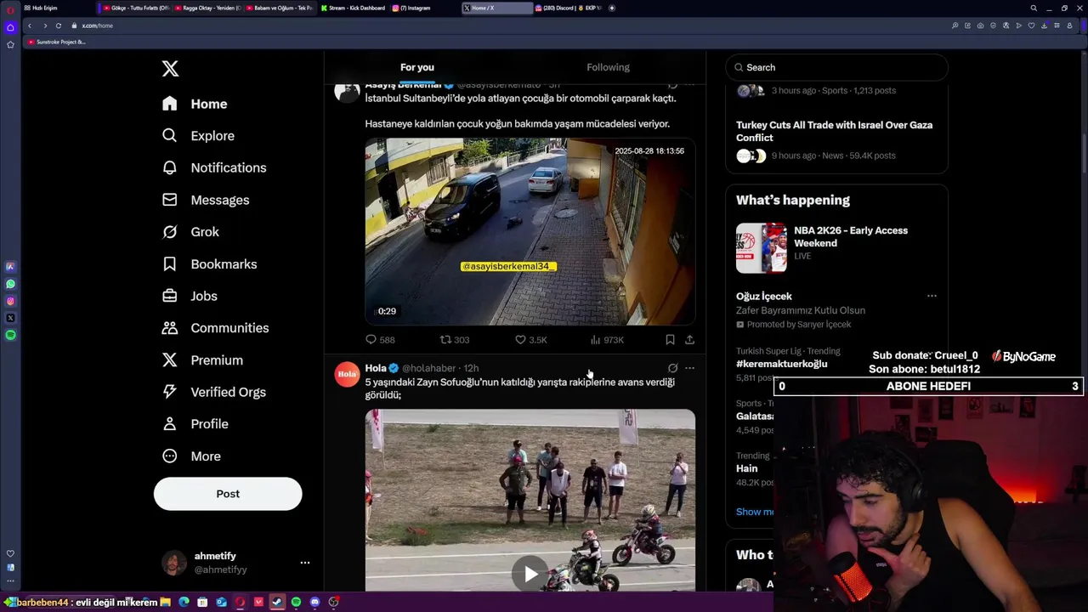Open Opera home icon in sidebar
Image resolution: width=1088 pixels, height=612 pixels.
click(x=10, y=28)
